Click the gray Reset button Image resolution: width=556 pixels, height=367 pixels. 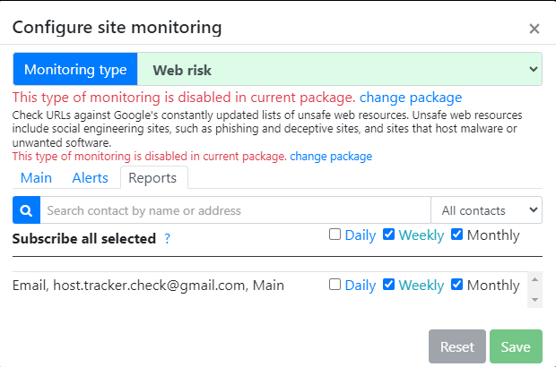[x=457, y=346]
